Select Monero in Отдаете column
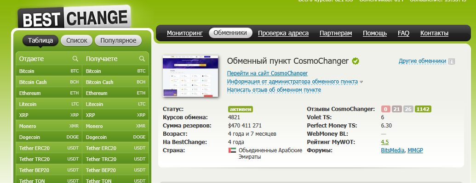Image resolution: width=476 pixels, height=183 pixels. tap(49, 126)
